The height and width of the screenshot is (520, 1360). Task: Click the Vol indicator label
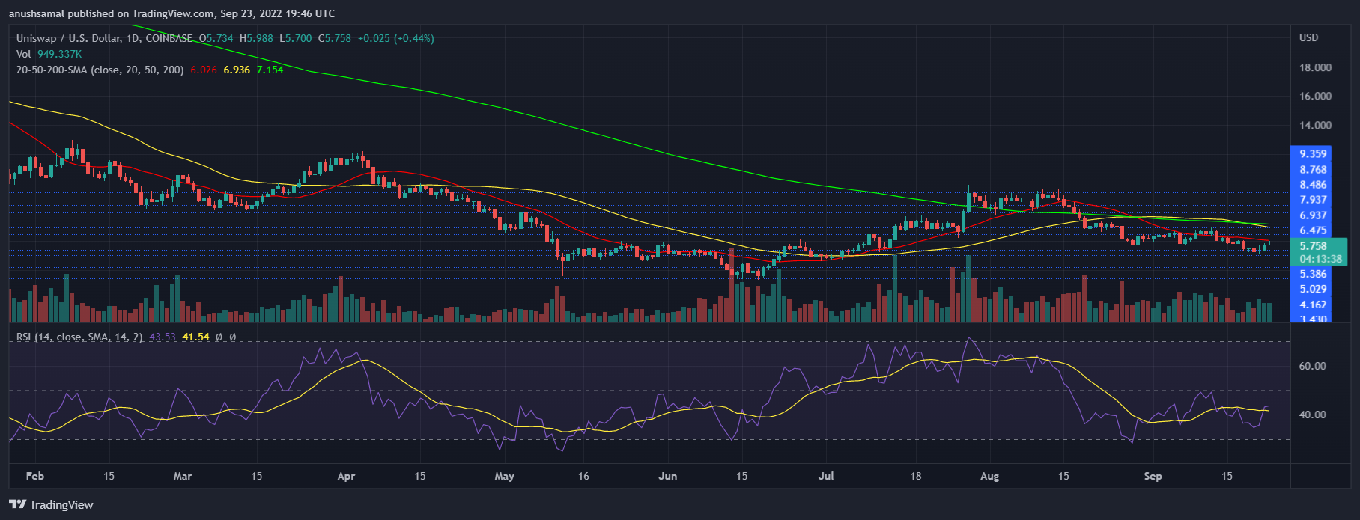pyautogui.click(x=24, y=54)
